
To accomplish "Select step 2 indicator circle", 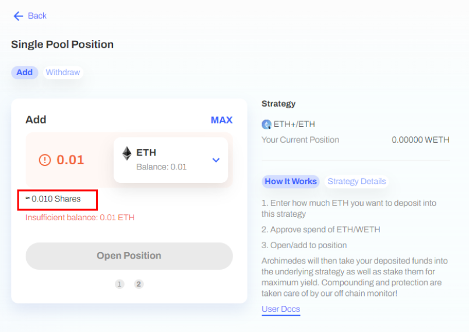I will point(139,284).
